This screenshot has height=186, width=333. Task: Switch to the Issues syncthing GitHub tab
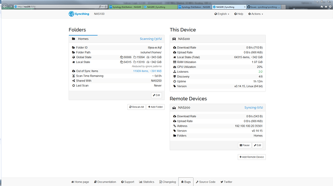[264, 7]
